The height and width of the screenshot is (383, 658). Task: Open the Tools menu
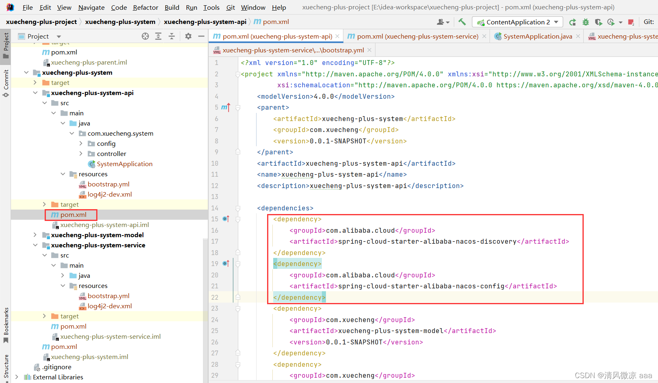click(211, 7)
